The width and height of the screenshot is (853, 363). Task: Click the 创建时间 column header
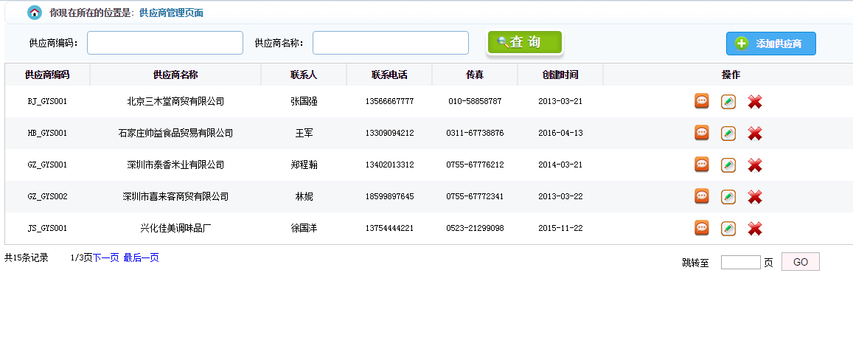point(560,75)
